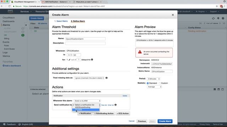The width and height of the screenshot is (227, 127).
Task: Open Metrics in the sidebar
Action: [x=6, y=56]
